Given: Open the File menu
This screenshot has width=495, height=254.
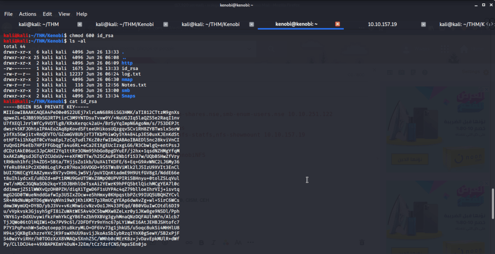Looking at the screenshot, I should click(8, 14).
